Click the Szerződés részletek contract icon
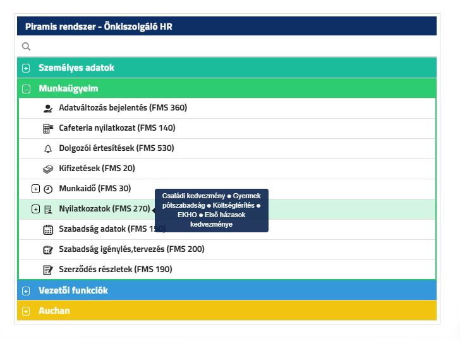Screen dimensions: 460x339 [x=48, y=270]
